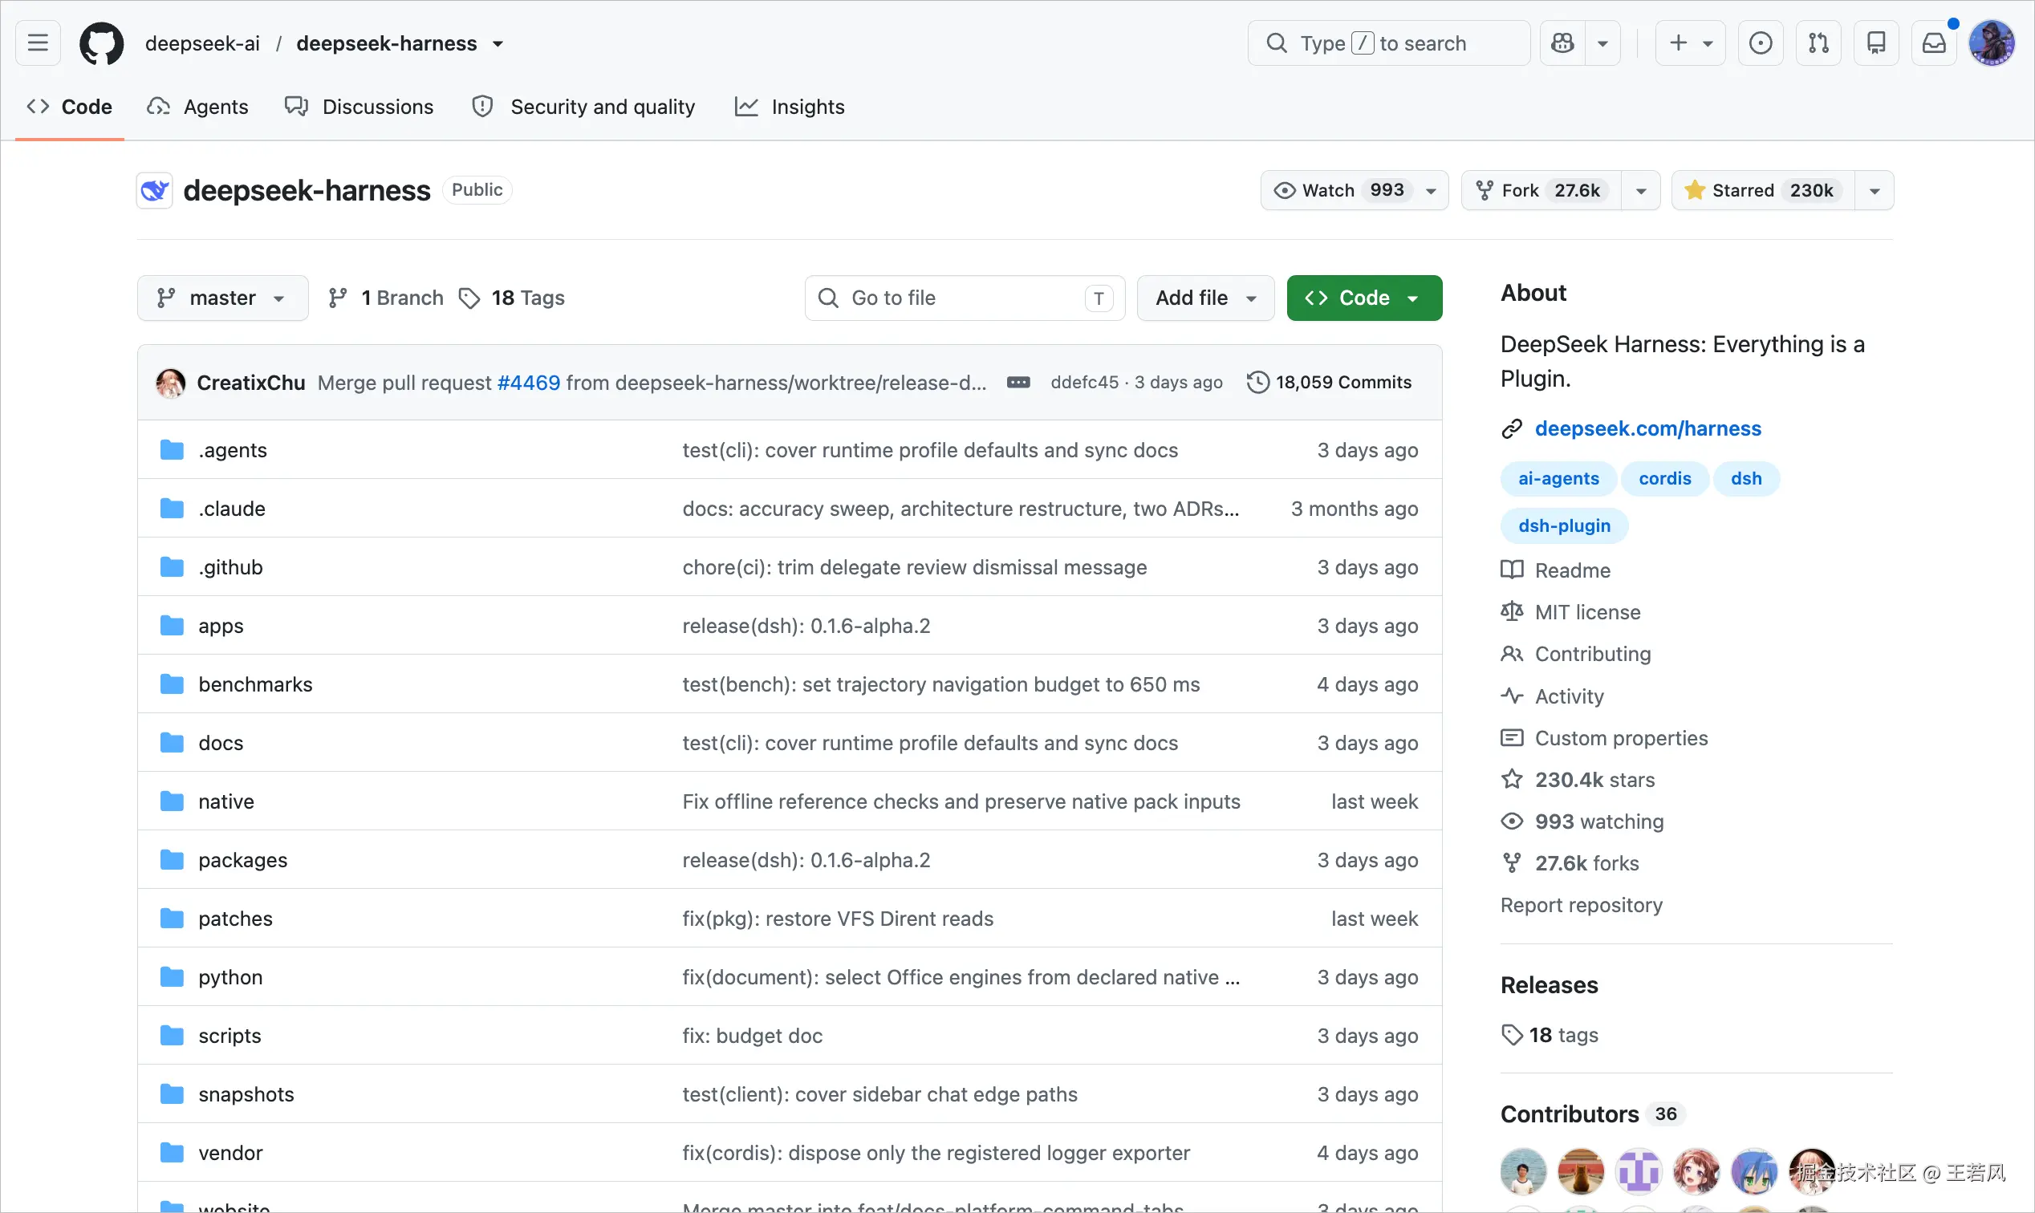2035x1213 pixels.
Task: Click Report repository link
Action: [1582, 906]
